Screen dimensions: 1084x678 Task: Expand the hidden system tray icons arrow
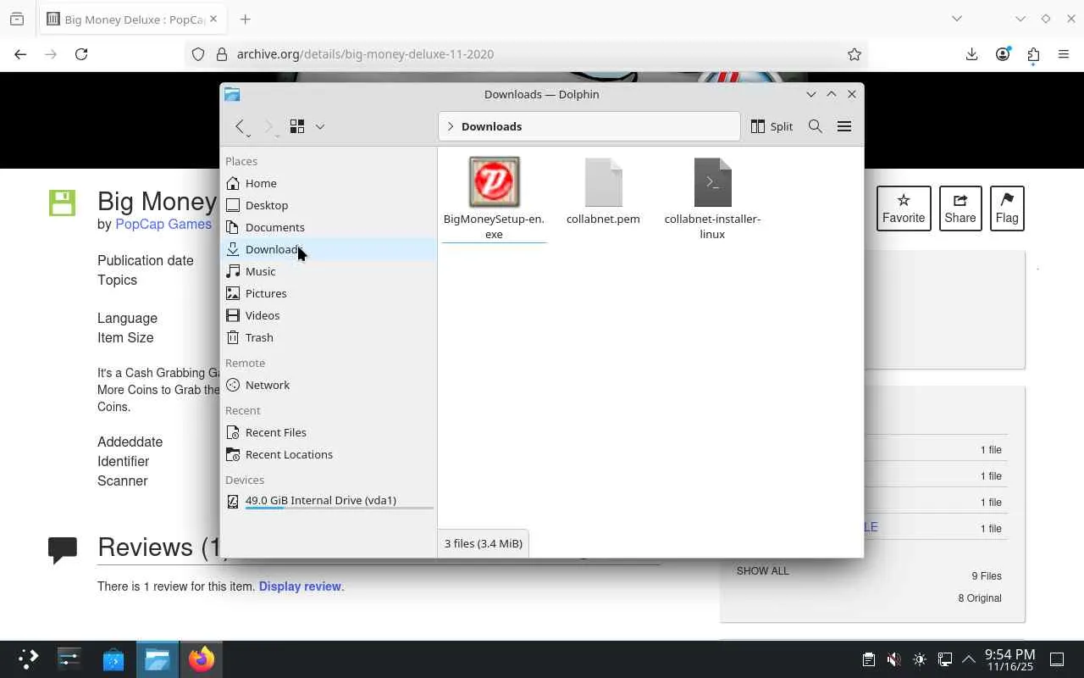968,659
